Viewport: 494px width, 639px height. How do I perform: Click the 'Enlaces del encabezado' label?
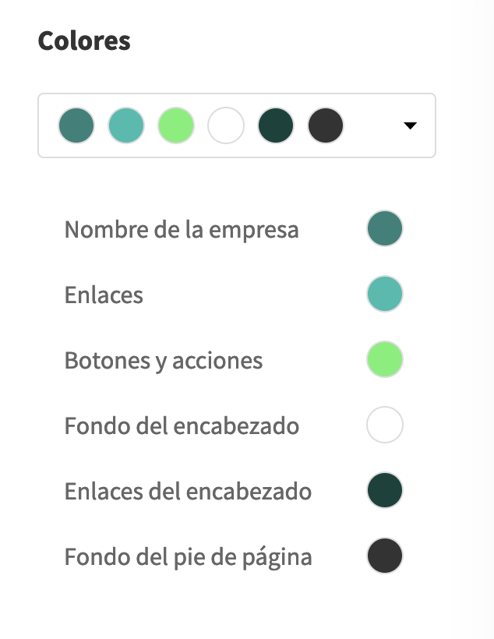(188, 492)
